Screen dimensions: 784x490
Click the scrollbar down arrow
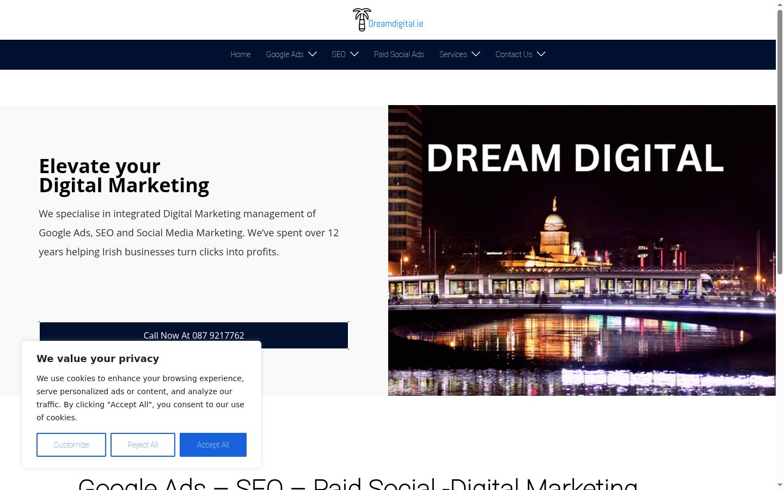(x=780, y=485)
